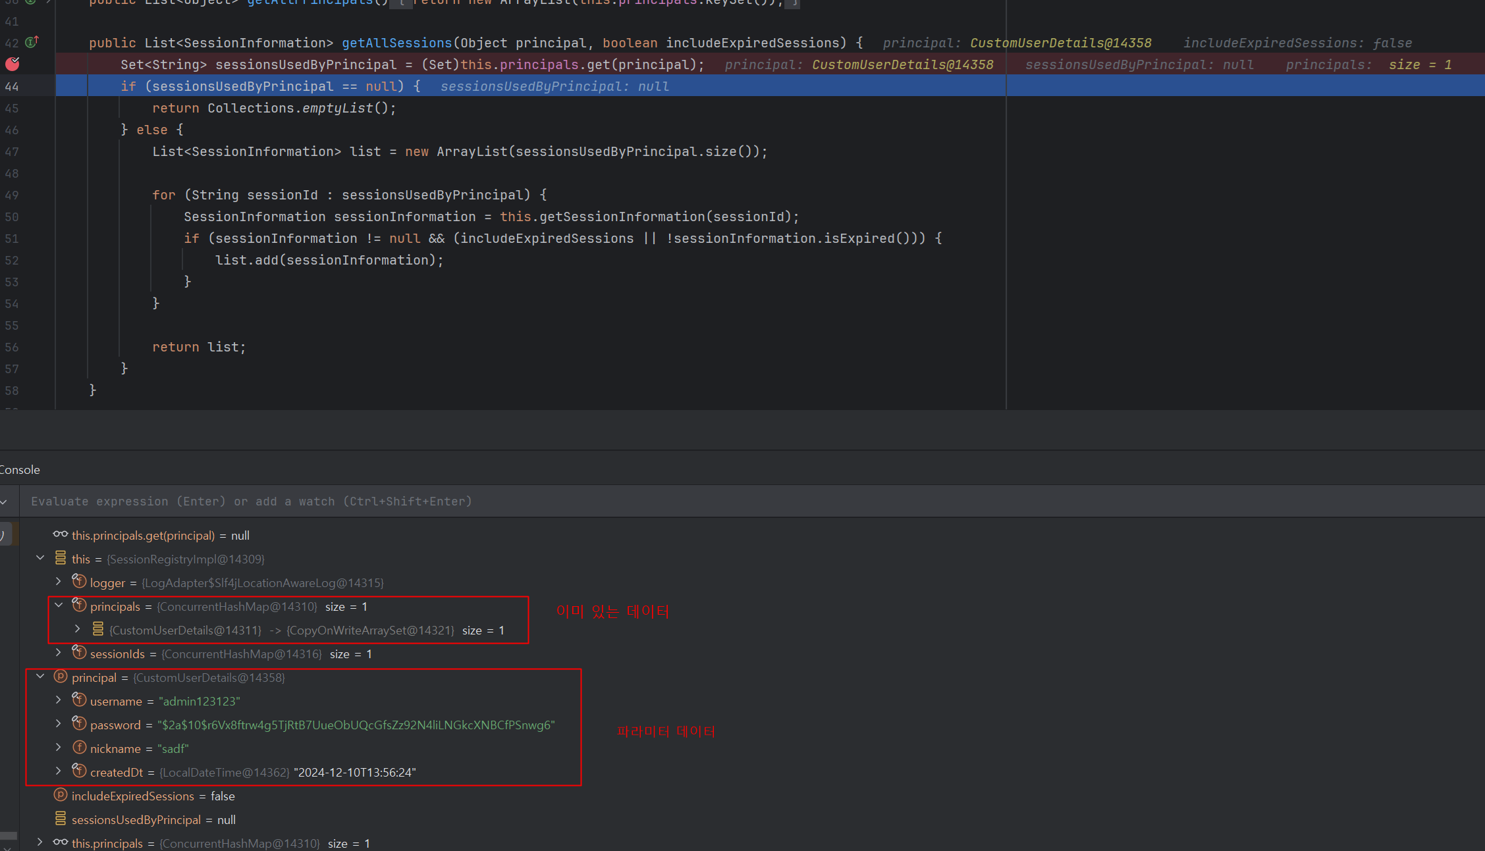Expand the sessionIds node
The height and width of the screenshot is (851, 1485).
[x=59, y=653]
